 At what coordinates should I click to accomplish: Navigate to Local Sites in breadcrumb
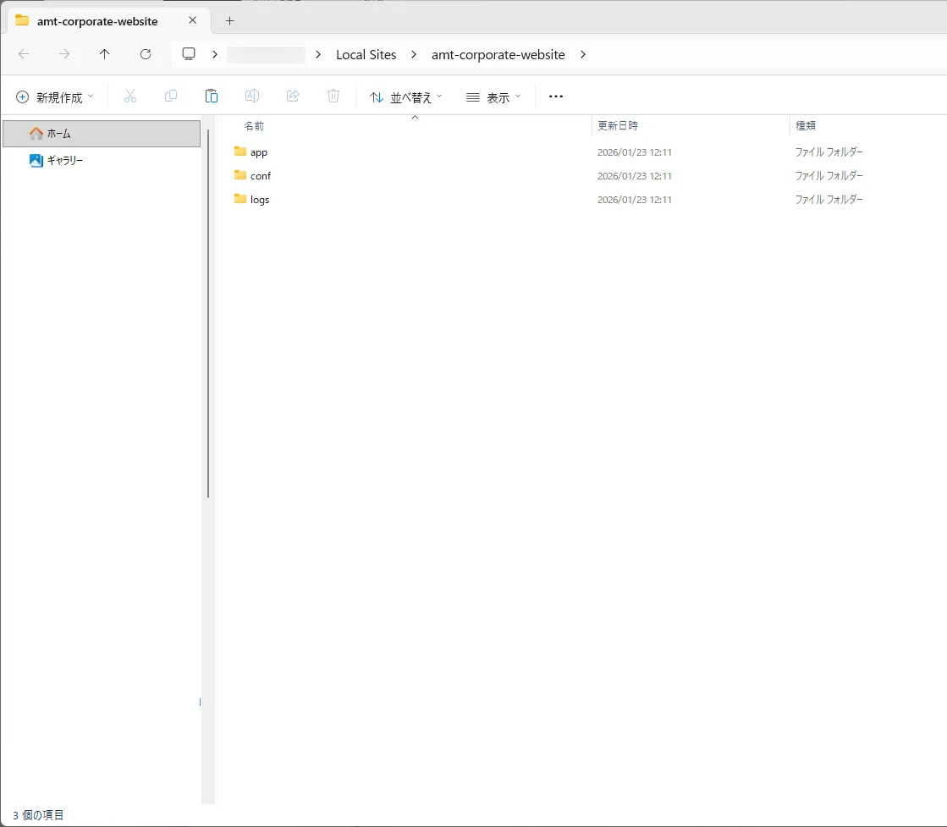[366, 54]
